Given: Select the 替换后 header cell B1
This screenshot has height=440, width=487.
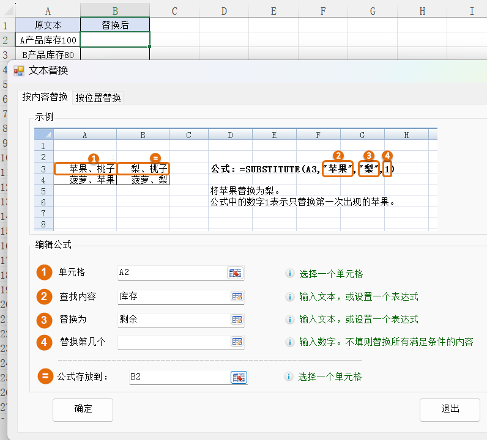Looking at the screenshot, I should coord(115,25).
